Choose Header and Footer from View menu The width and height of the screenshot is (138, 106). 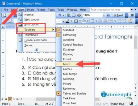click(x=36, y=40)
